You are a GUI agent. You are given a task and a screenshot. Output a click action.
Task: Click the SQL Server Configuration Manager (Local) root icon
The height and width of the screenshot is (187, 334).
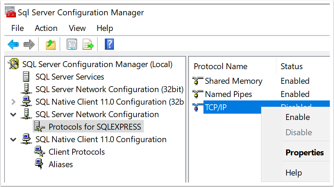click(x=14, y=64)
